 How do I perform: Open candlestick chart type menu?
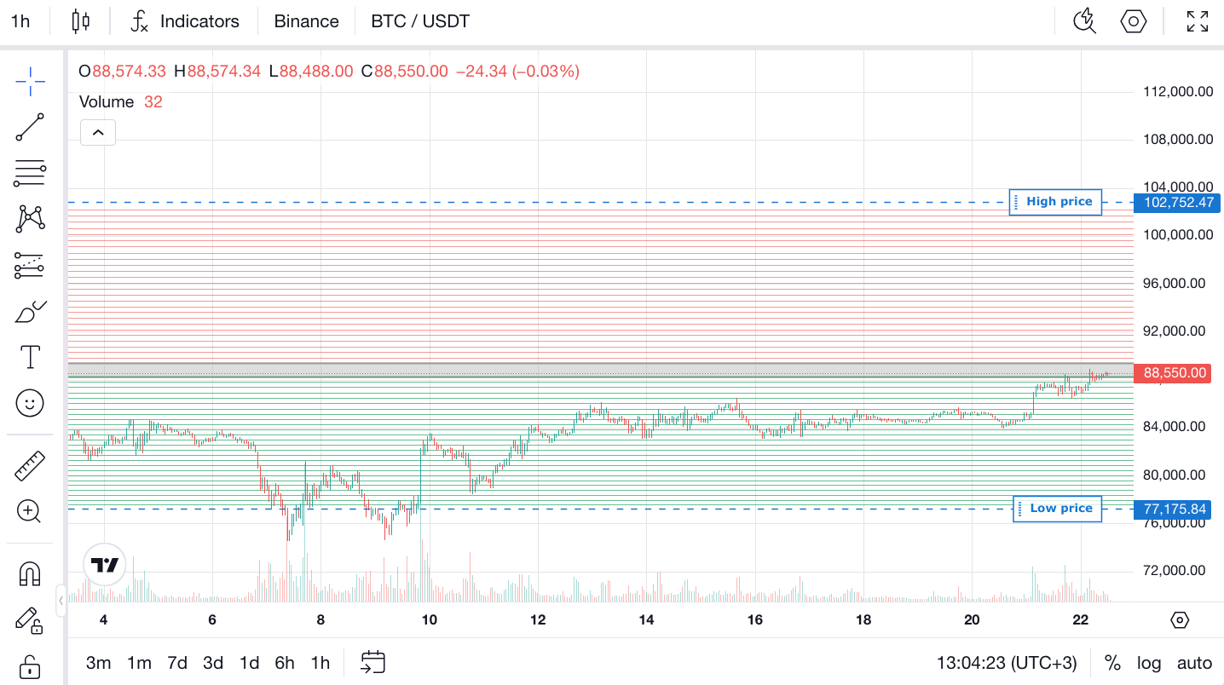(80, 21)
